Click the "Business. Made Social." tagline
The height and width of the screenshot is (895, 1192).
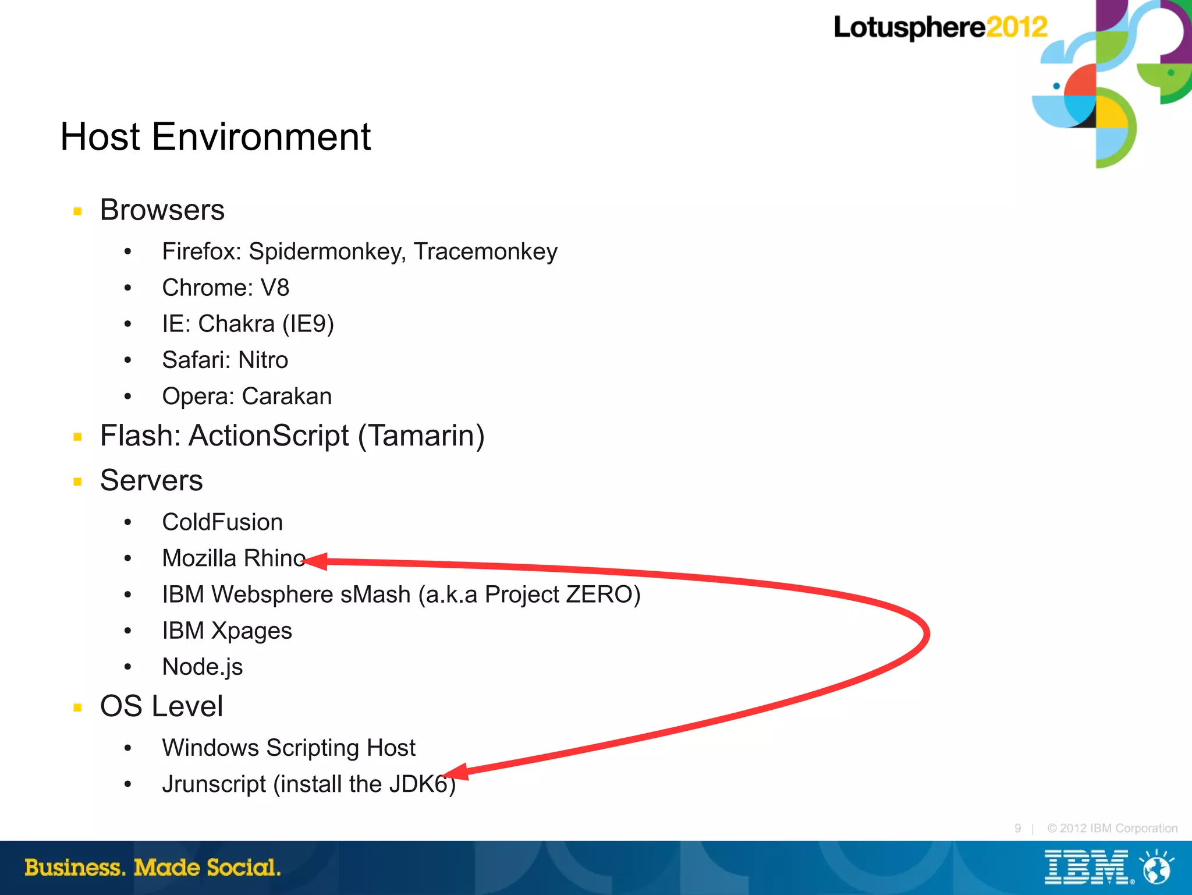pyautogui.click(x=152, y=868)
